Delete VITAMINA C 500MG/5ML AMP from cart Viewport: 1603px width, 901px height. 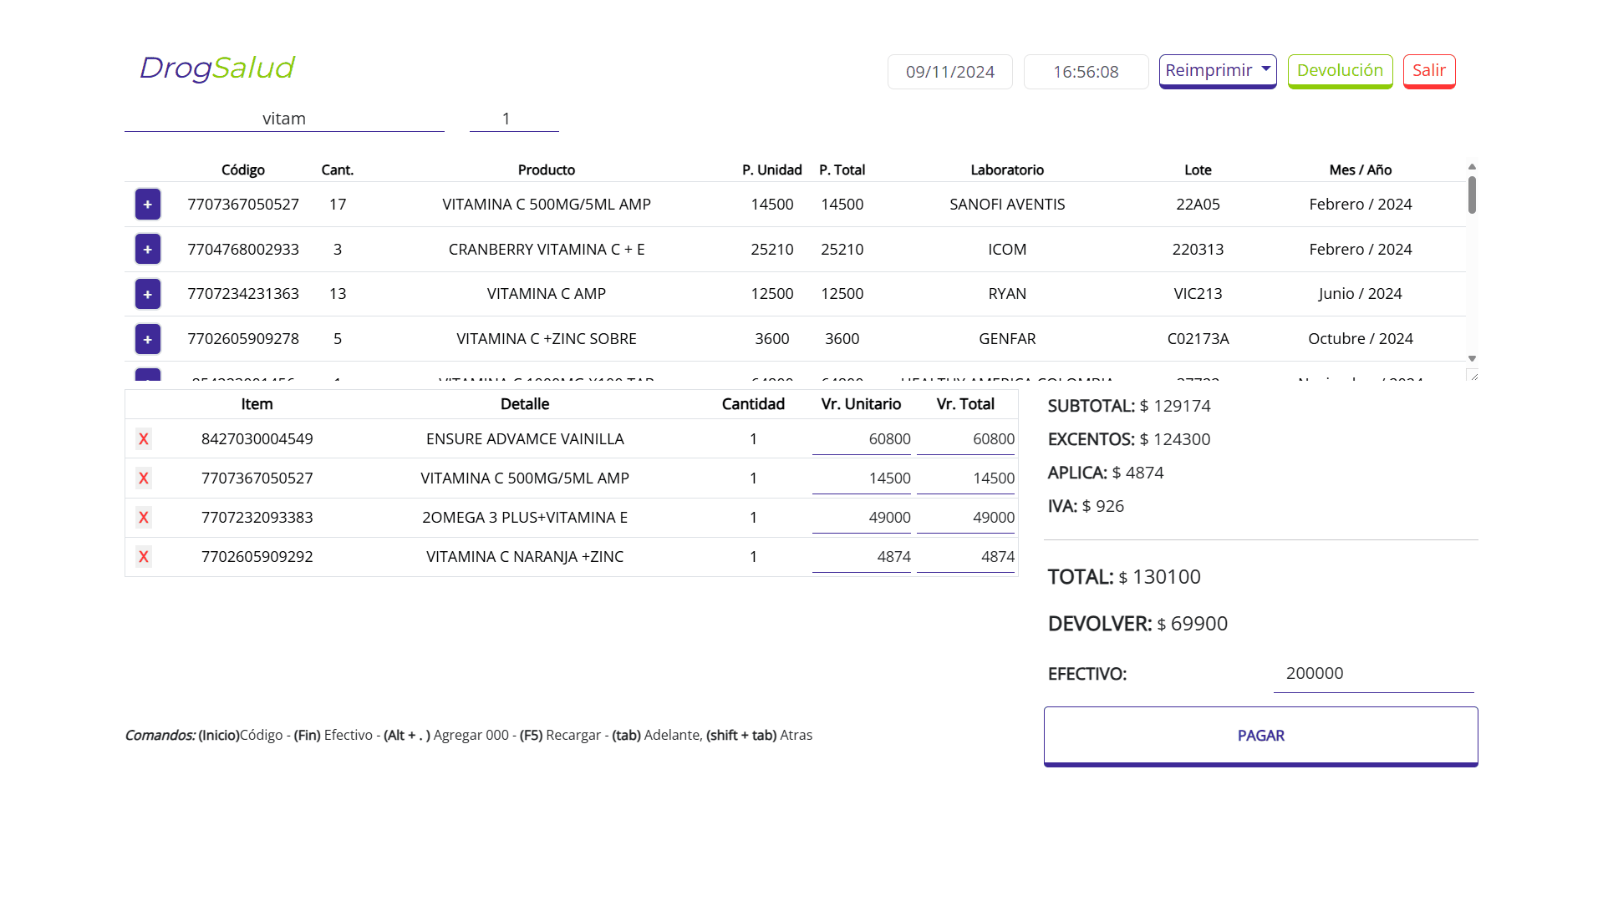[144, 478]
